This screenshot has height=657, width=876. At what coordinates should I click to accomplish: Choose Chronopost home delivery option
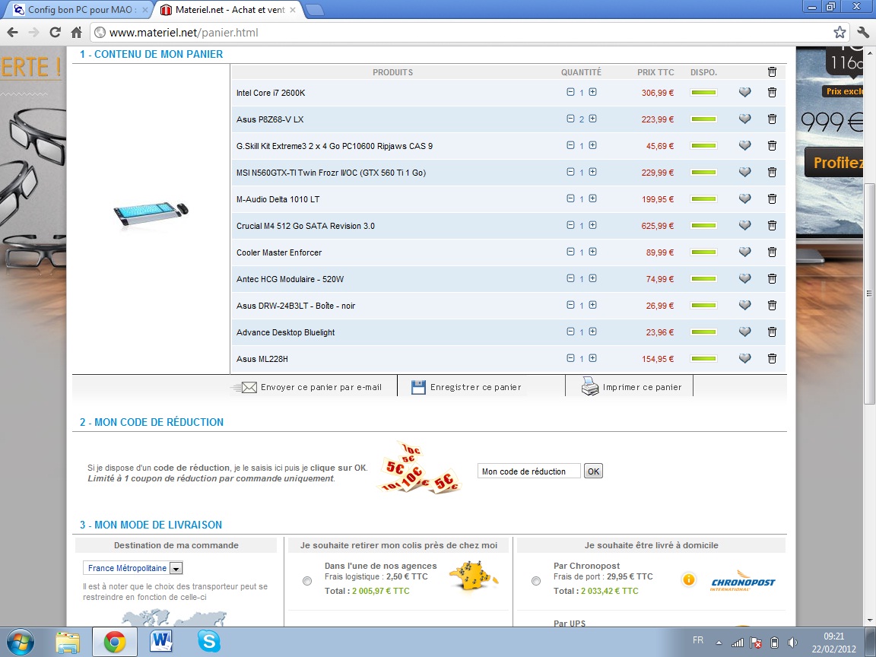(x=536, y=581)
